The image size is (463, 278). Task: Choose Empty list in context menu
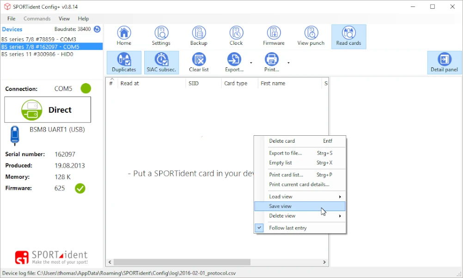300,163
